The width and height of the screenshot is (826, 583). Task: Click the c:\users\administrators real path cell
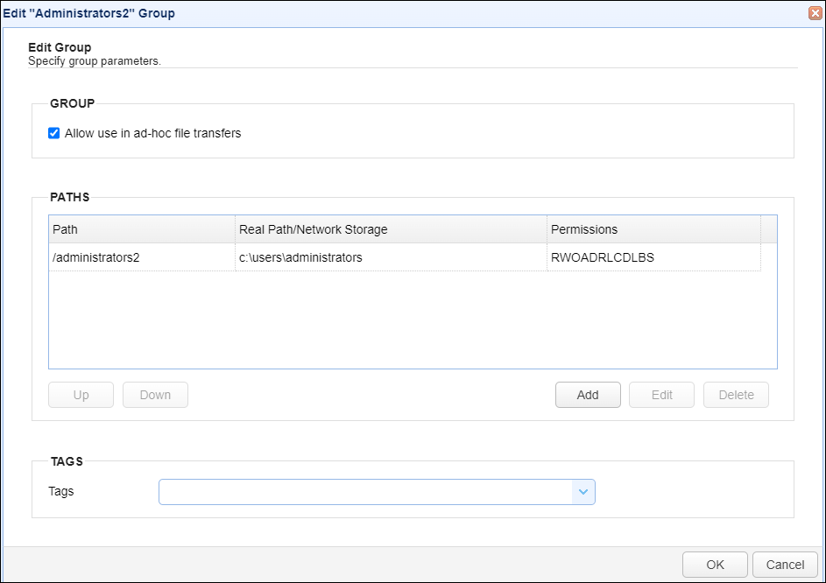pyautogui.click(x=300, y=257)
